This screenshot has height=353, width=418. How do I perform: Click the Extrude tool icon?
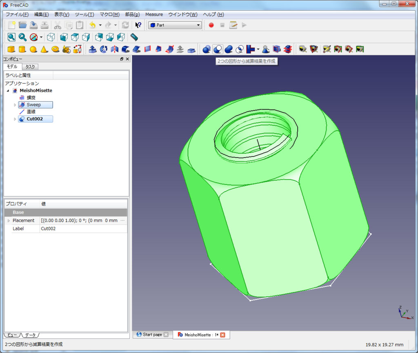tap(93, 49)
